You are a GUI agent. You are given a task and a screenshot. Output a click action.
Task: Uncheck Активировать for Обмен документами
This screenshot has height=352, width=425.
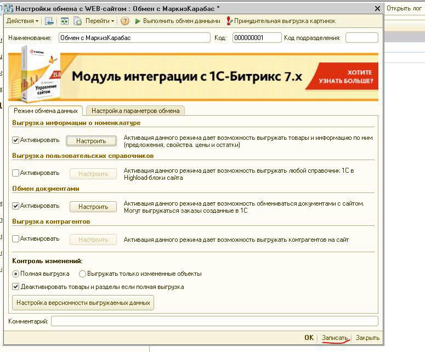[x=15, y=206]
